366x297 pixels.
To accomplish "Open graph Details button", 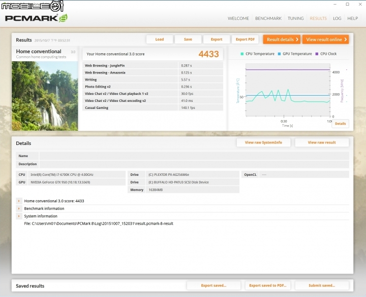I will [x=340, y=124].
